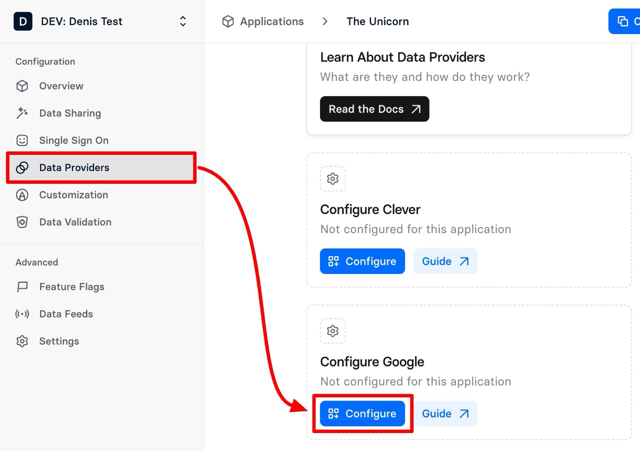This screenshot has height=451, width=640.
Task: Expand the DEV: Denis Test workspace switcher
Action: [x=183, y=21]
